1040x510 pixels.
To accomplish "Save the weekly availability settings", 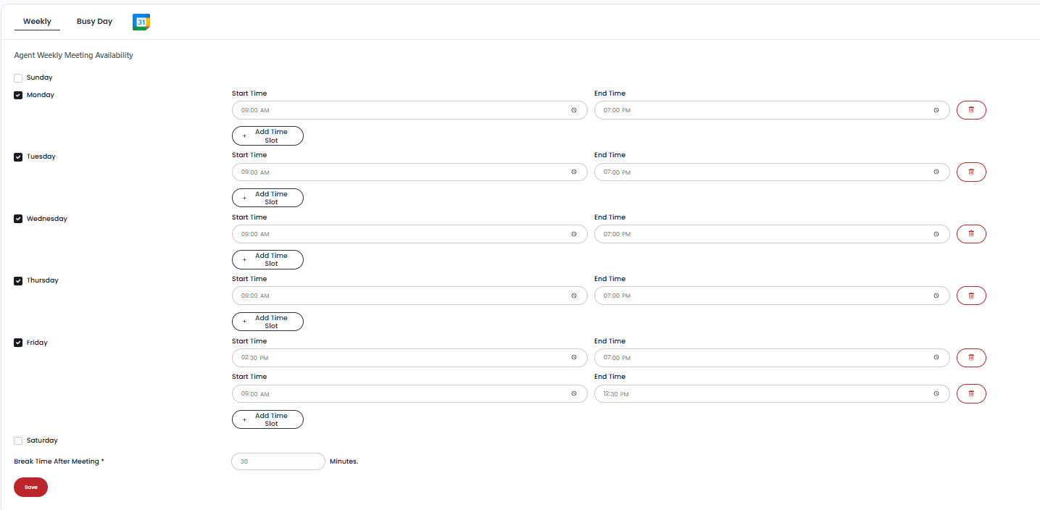I will [30, 488].
